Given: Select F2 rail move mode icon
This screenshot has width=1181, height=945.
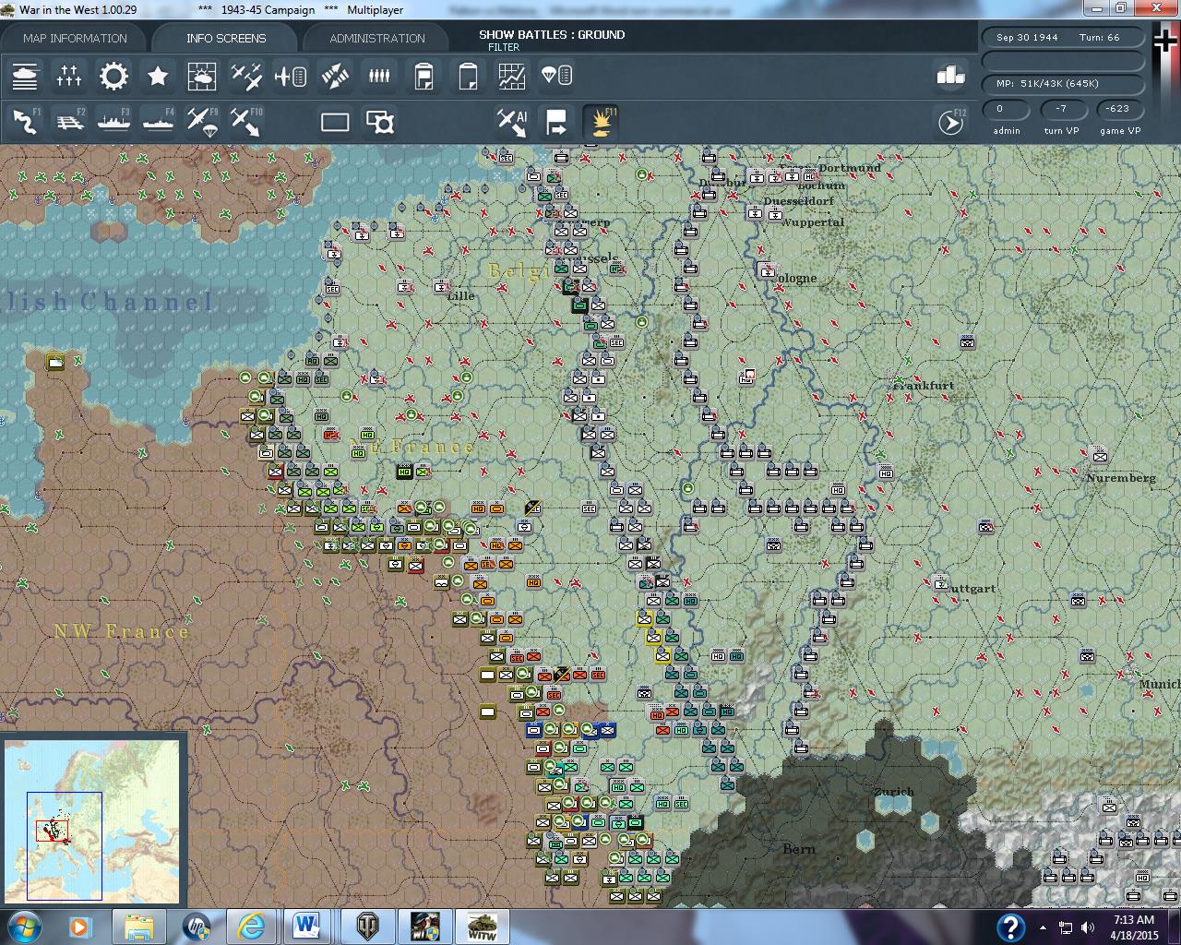Looking at the screenshot, I should point(69,122).
